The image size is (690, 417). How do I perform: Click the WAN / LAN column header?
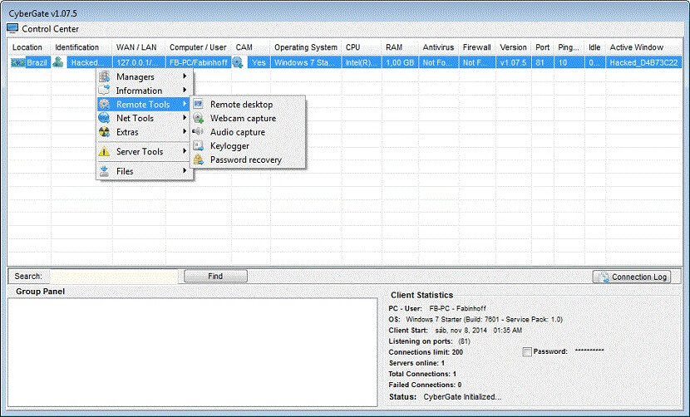(139, 47)
